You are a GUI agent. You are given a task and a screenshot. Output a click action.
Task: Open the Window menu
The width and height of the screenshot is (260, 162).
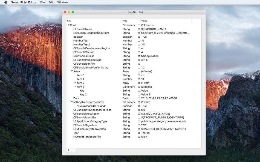click(62, 2)
